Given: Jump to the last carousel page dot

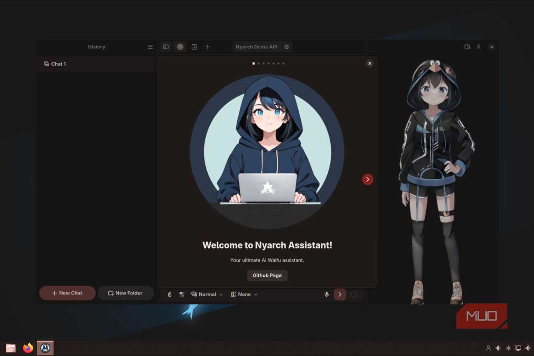Looking at the screenshot, I should click(x=283, y=63).
